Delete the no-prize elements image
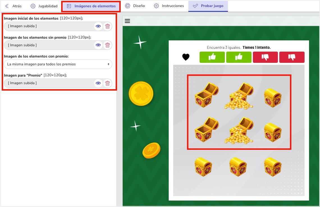This screenshot has width=320, height=207. (107, 45)
